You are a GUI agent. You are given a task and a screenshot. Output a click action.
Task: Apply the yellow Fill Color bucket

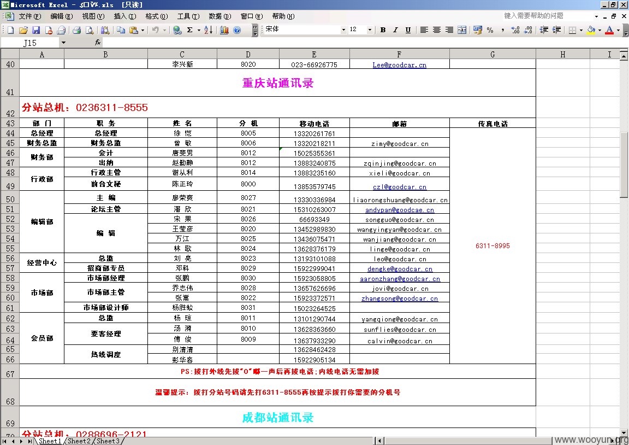point(591,30)
